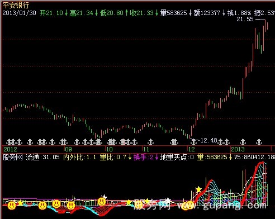Screen dimensions: 275x219
Task: Click the down-arrow marker above the 11 month label
Action: click(x=150, y=142)
